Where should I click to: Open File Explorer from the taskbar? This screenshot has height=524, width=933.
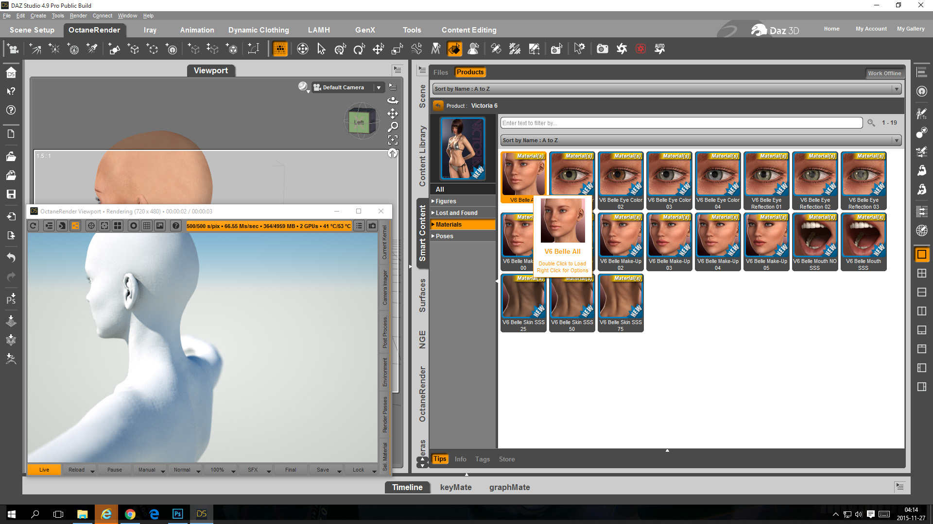[x=82, y=514]
